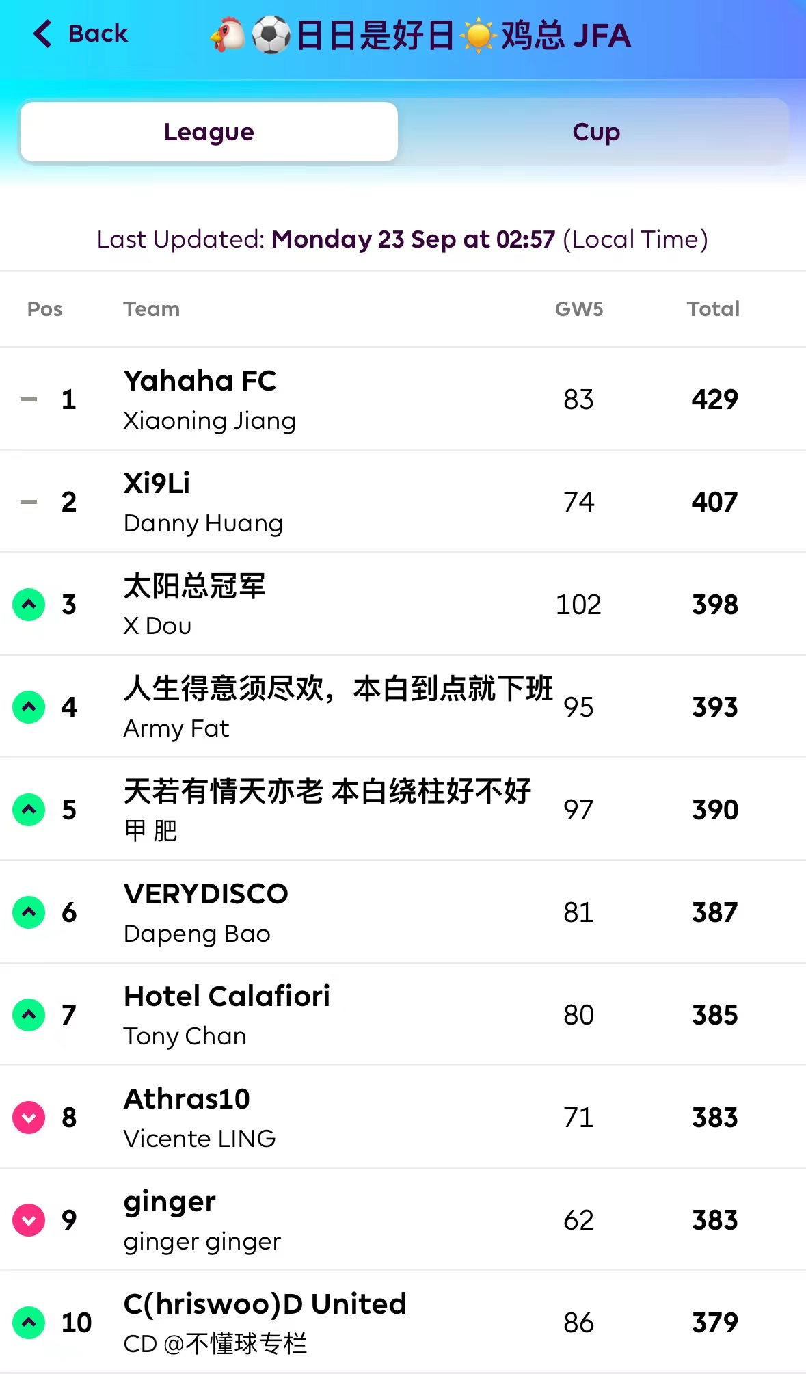
Task: Click green up arrow beside rank 6
Action: coord(29,912)
